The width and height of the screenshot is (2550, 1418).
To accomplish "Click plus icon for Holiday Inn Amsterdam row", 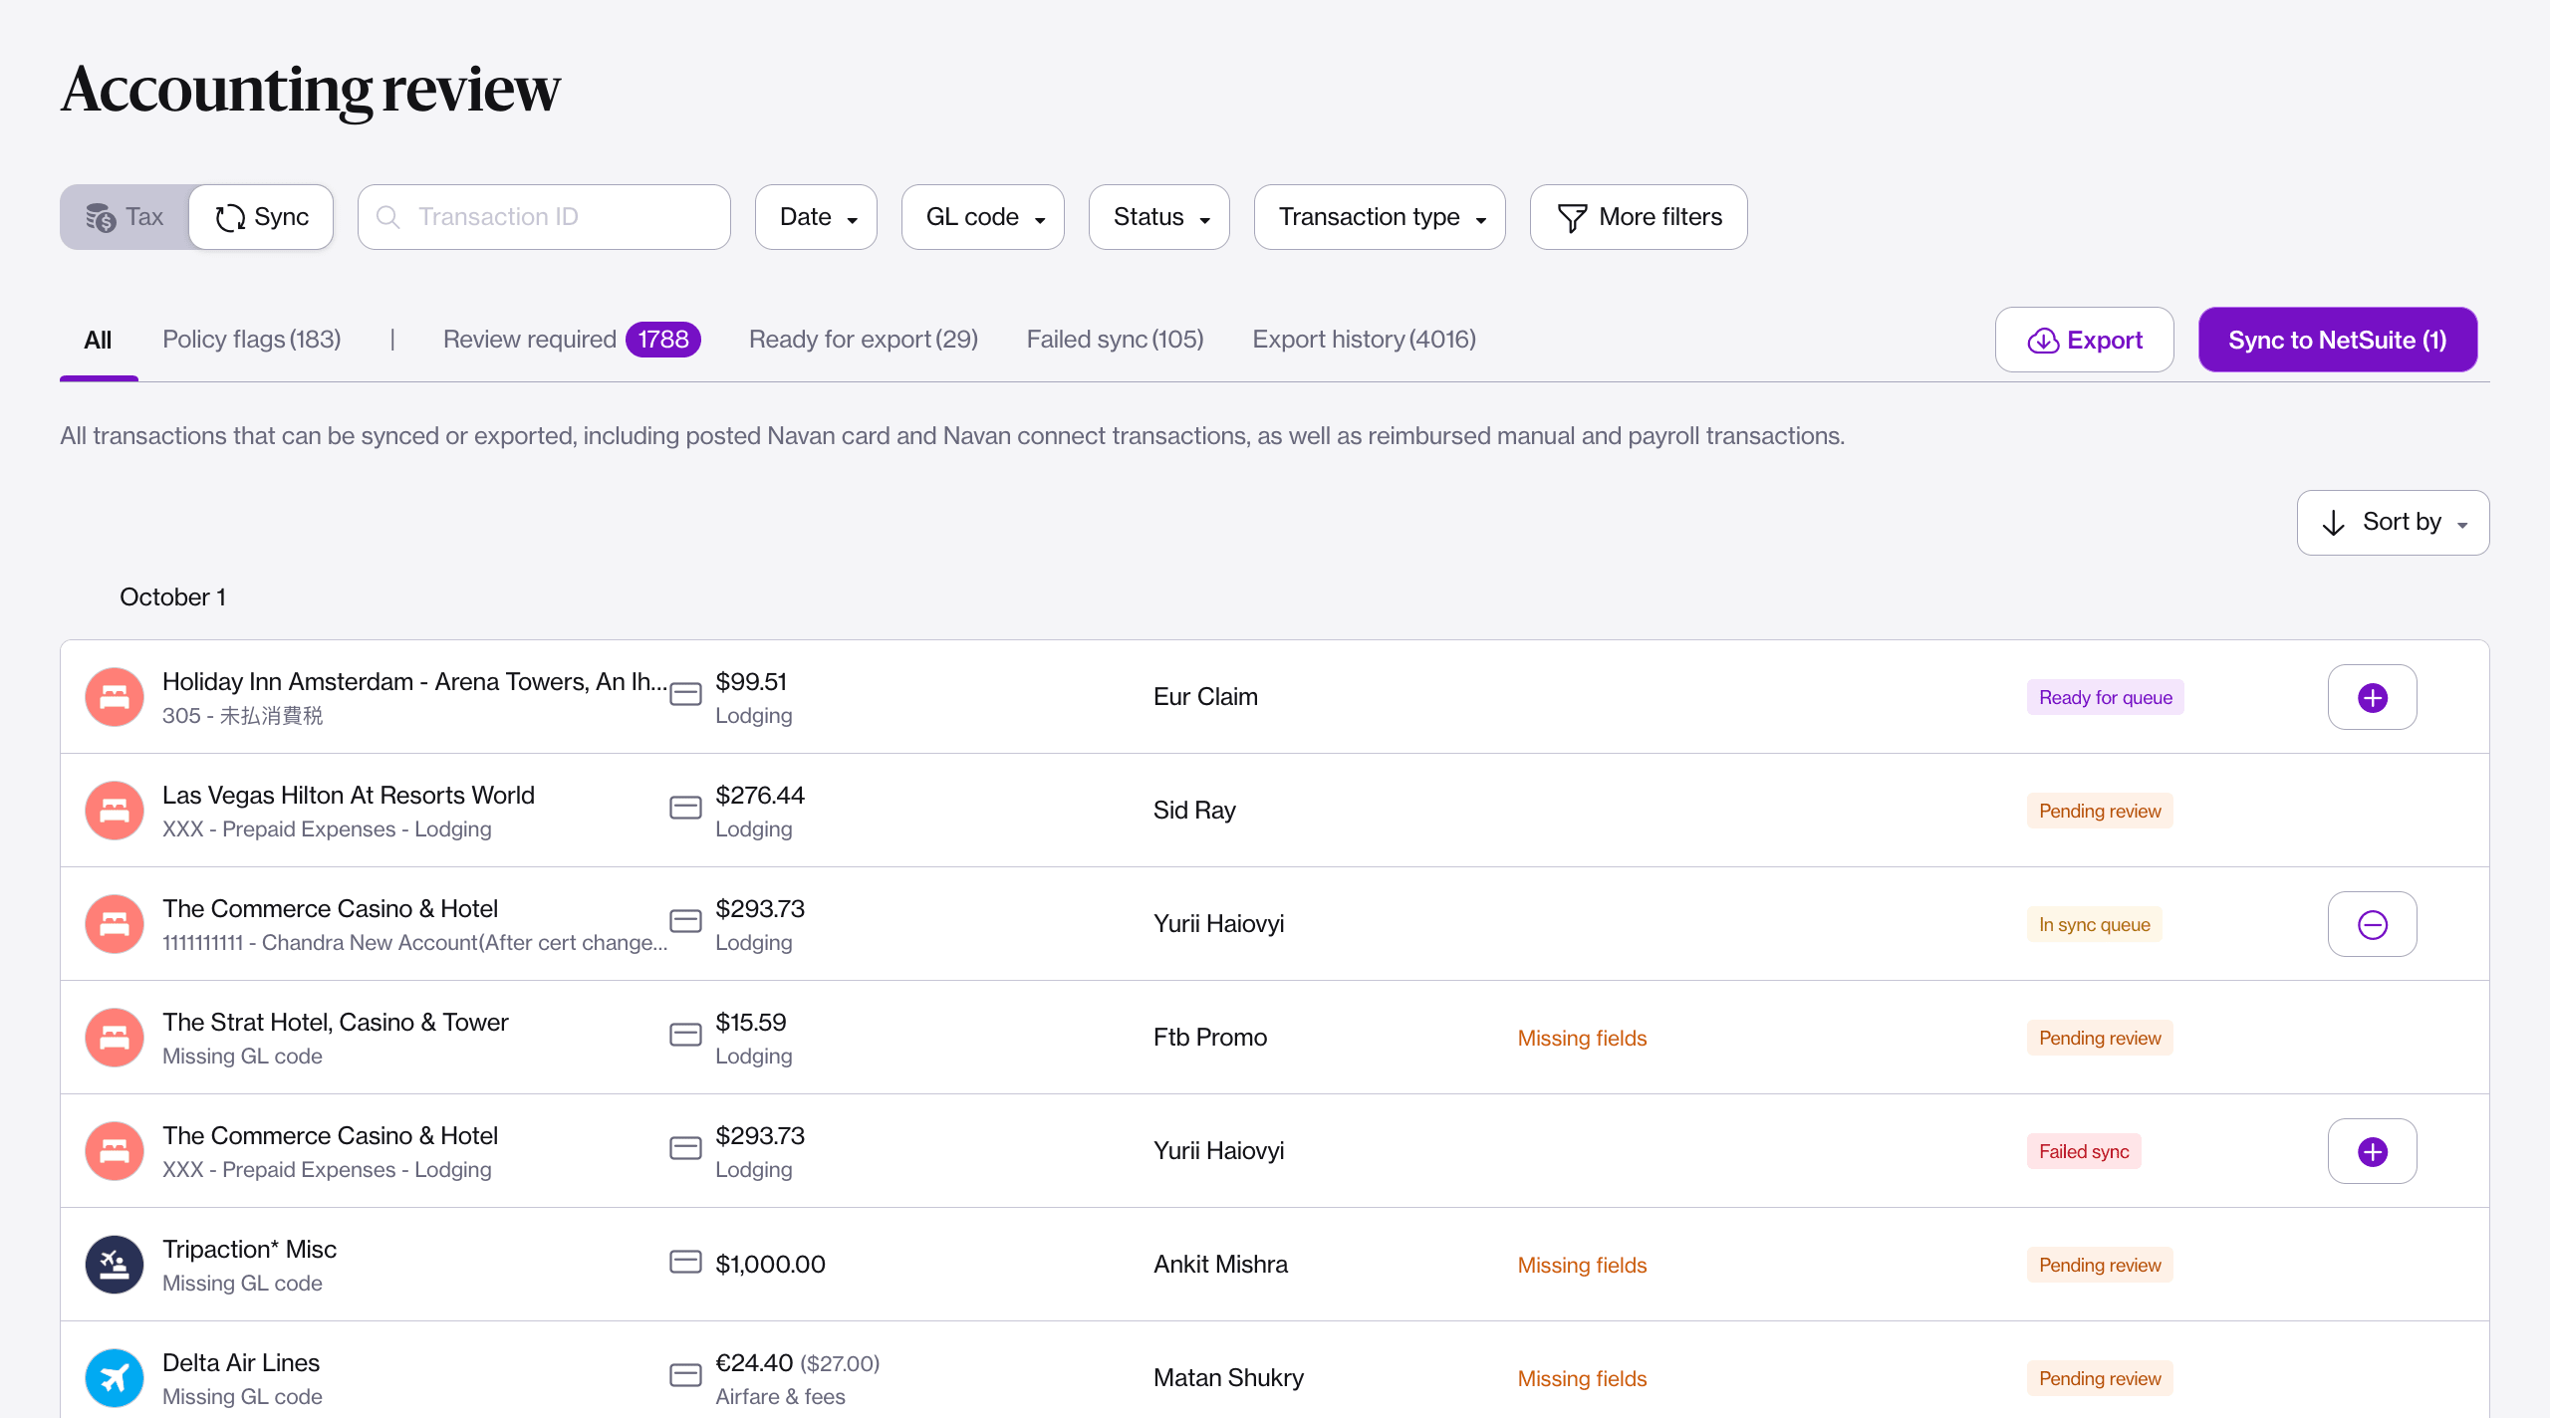I will tap(2372, 697).
